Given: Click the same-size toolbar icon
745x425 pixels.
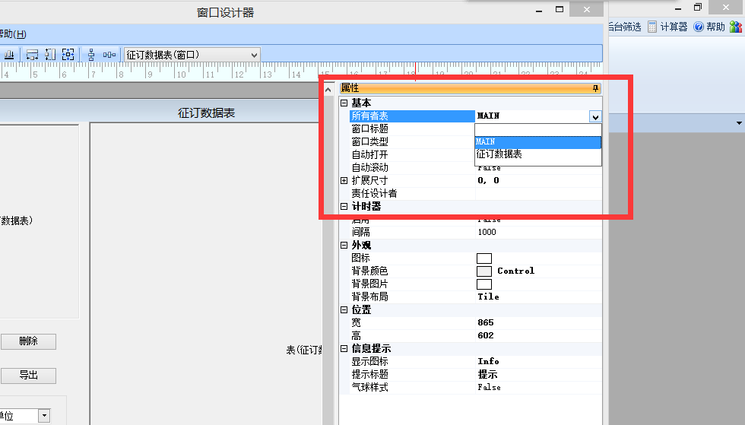Looking at the screenshot, I should pos(68,55).
